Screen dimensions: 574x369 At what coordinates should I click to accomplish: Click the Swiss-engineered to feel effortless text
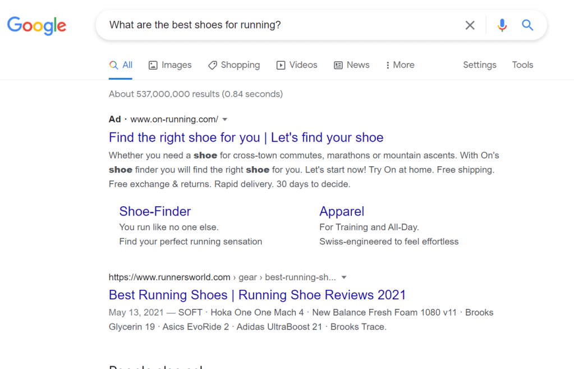(x=389, y=242)
